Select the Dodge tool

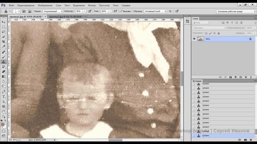[4, 86]
